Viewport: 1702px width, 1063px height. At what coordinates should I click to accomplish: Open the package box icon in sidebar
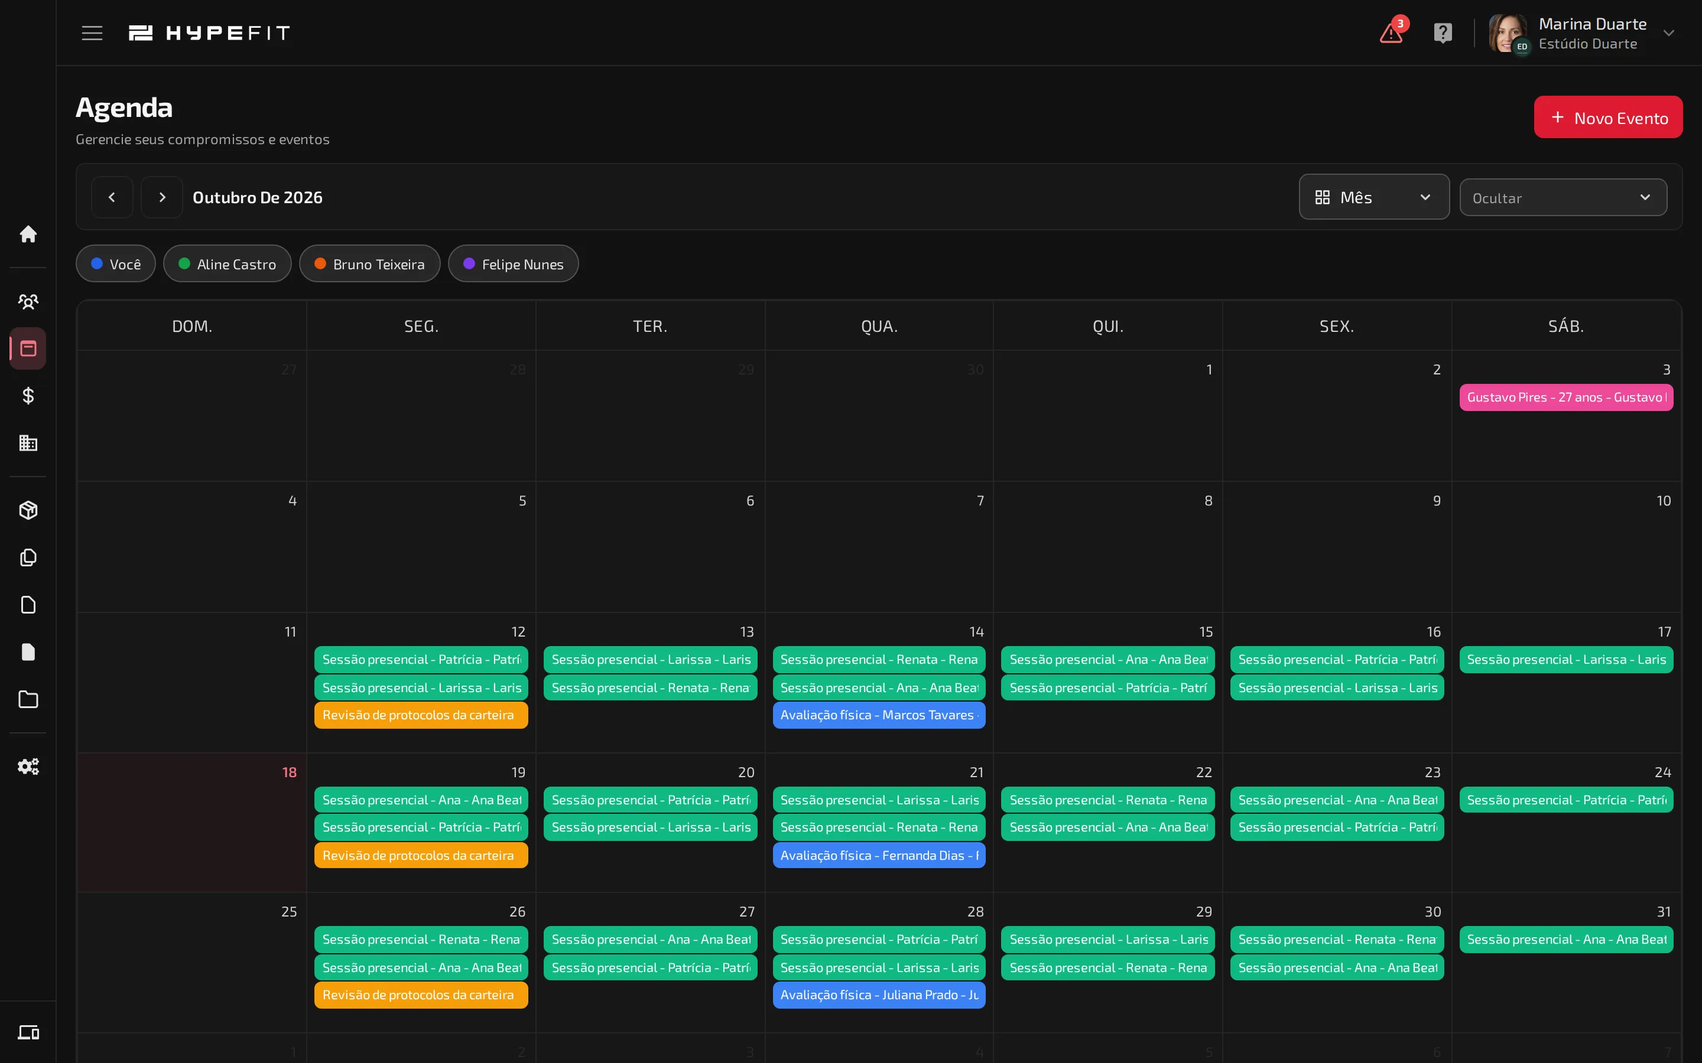(28, 510)
